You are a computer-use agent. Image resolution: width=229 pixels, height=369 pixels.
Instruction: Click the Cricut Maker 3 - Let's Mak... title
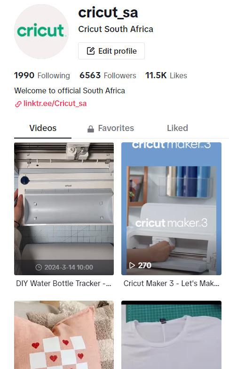(x=171, y=283)
